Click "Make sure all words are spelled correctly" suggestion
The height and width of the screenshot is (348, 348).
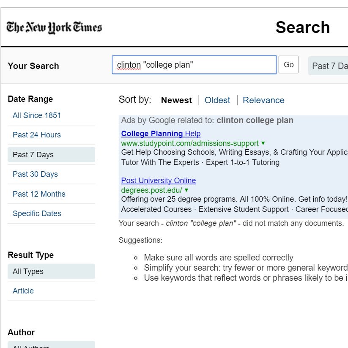[219, 258]
